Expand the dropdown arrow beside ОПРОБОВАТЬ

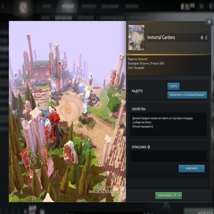coord(180,196)
